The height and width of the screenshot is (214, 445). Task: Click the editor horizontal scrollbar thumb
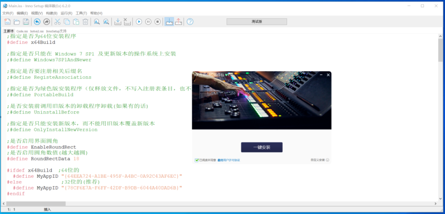point(36,204)
